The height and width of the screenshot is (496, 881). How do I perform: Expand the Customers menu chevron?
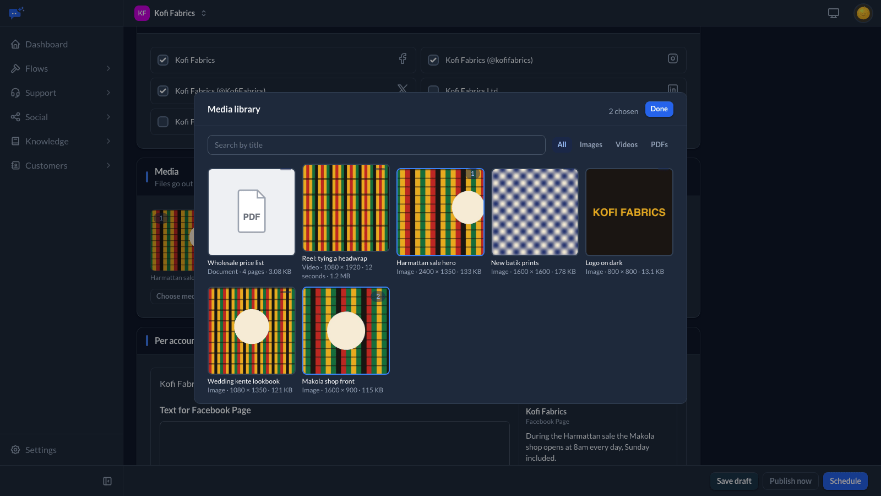[108, 165]
